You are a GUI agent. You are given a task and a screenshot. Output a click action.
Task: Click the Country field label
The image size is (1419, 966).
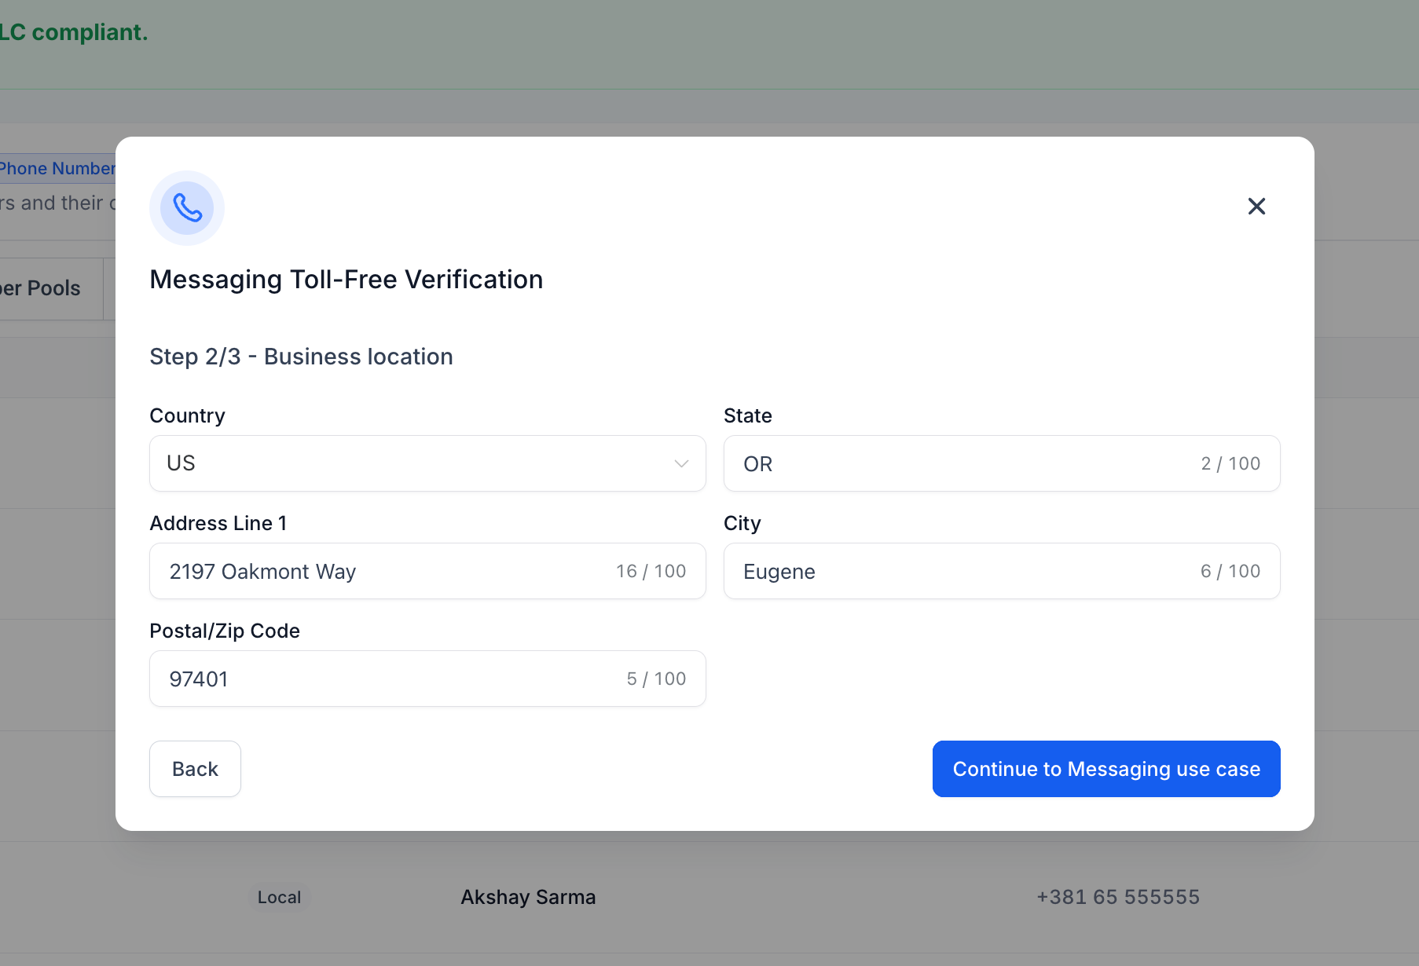(x=187, y=415)
